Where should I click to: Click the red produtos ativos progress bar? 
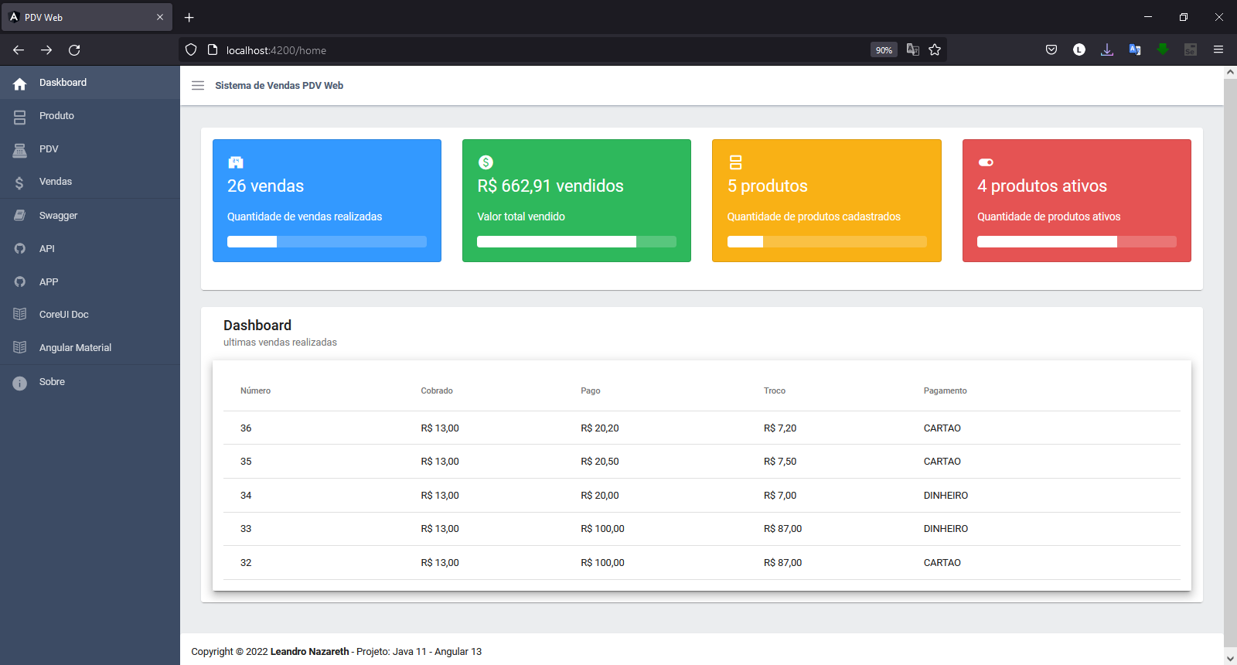pos(1077,242)
